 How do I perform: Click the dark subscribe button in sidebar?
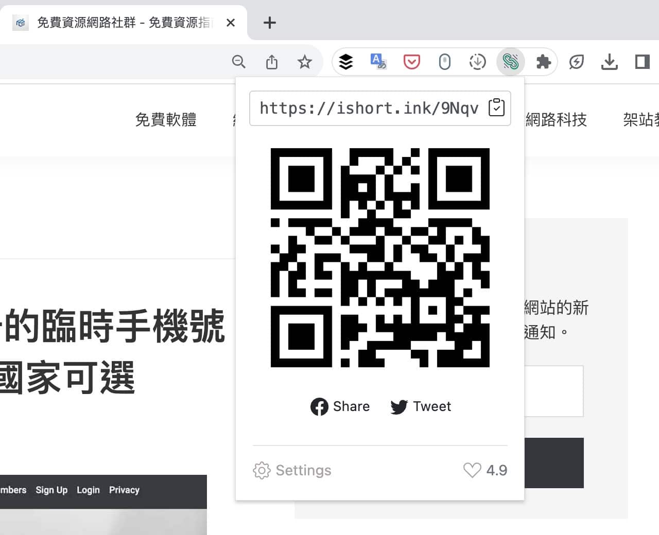coord(554,463)
